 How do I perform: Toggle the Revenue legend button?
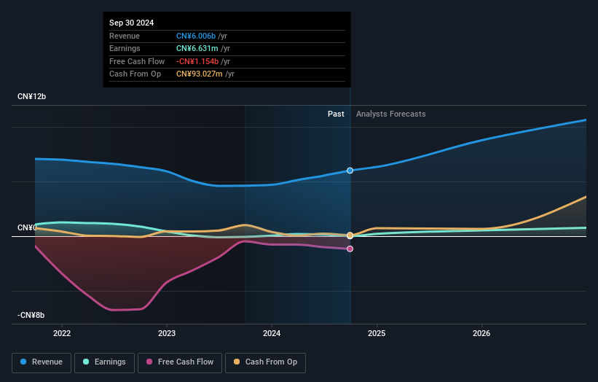click(x=42, y=362)
